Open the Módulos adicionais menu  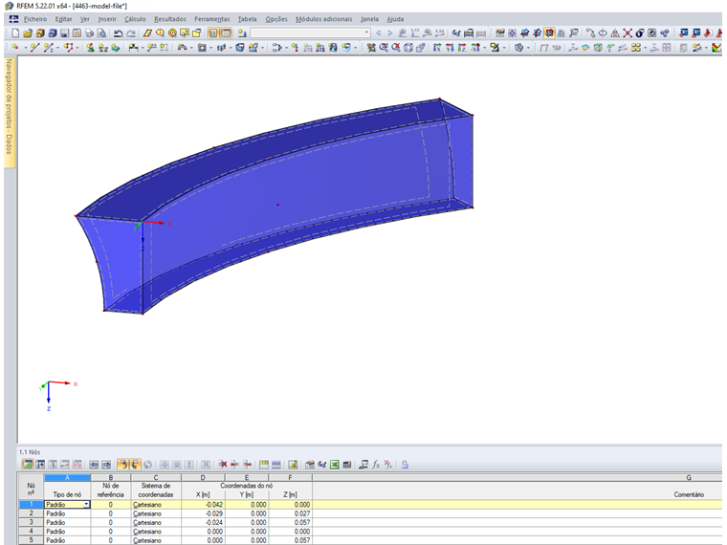(323, 19)
